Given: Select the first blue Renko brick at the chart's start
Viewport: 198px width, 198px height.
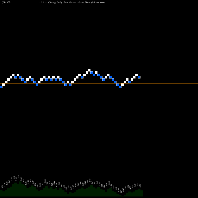Looking at the screenshot, I should coord(1,87).
